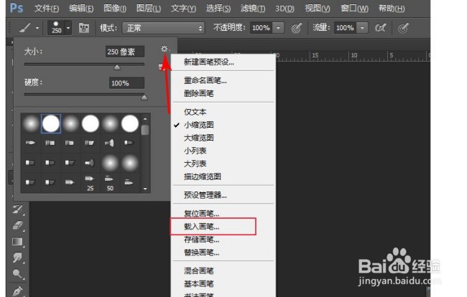
Task: Open the 帮助(H) menu
Action: [392, 9]
